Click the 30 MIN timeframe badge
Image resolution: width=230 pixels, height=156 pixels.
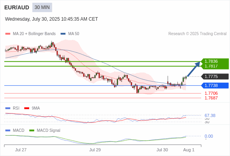42,7
